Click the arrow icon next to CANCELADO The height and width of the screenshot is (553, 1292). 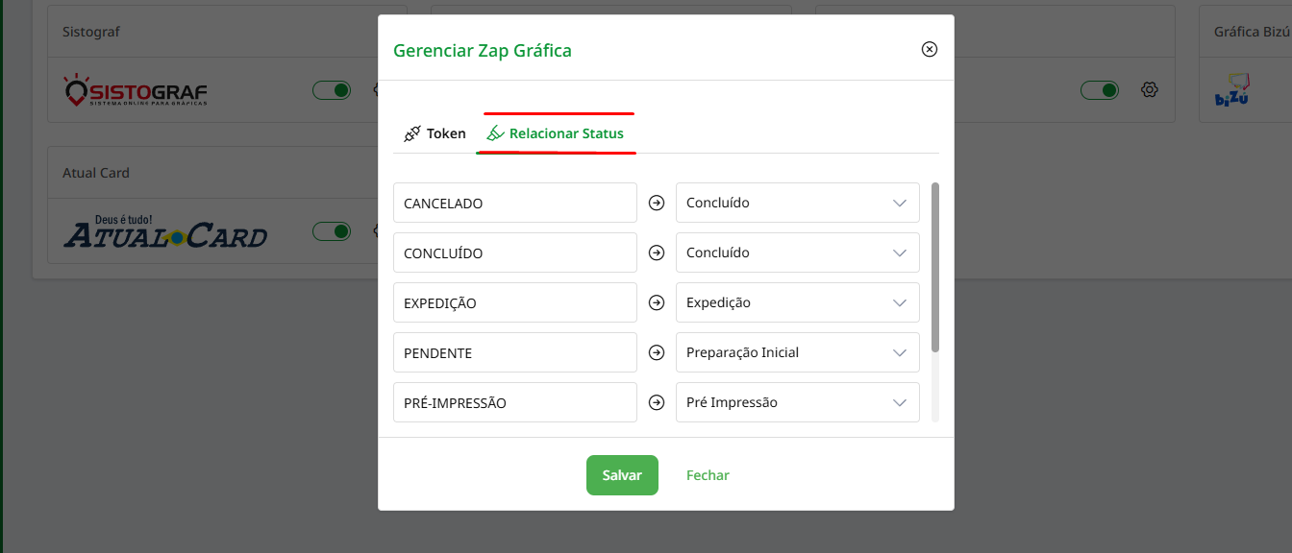(x=657, y=204)
